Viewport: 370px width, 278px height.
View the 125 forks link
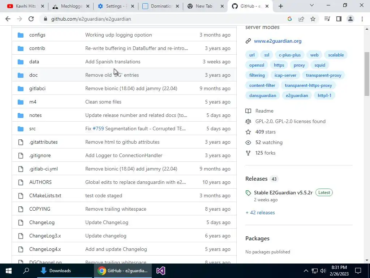[265, 153]
